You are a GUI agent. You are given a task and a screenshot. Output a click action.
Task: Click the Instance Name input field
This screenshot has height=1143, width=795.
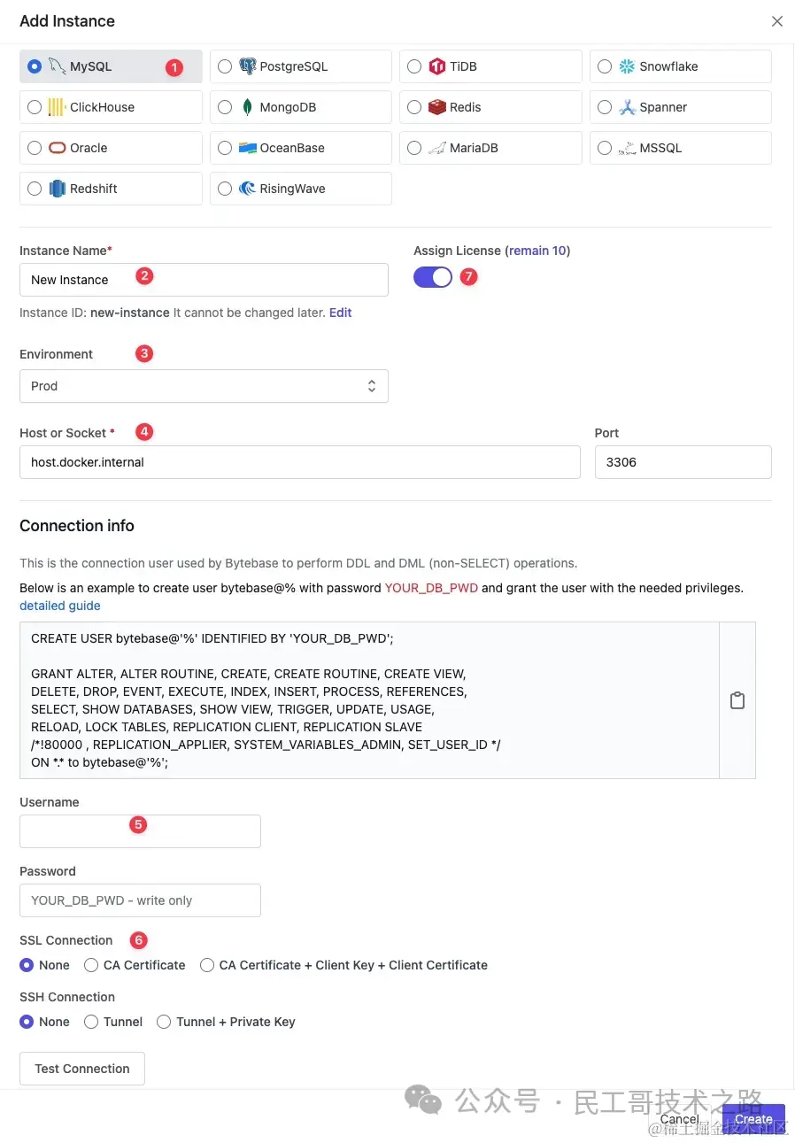point(204,280)
